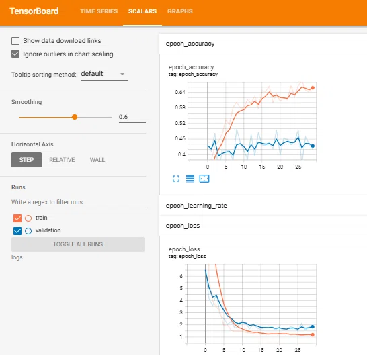367x360 pixels.
Task: Click the 'tag: epoch_accuracy' chart subtitle
Action: click(x=193, y=75)
